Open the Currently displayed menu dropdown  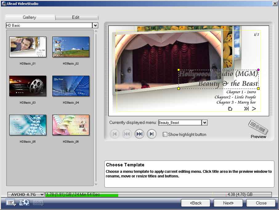click(x=204, y=123)
